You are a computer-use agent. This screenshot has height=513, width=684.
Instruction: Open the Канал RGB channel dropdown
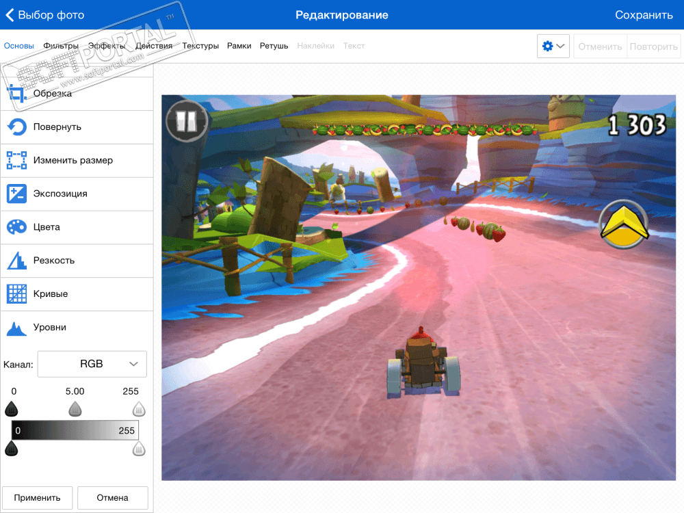[x=92, y=364]
